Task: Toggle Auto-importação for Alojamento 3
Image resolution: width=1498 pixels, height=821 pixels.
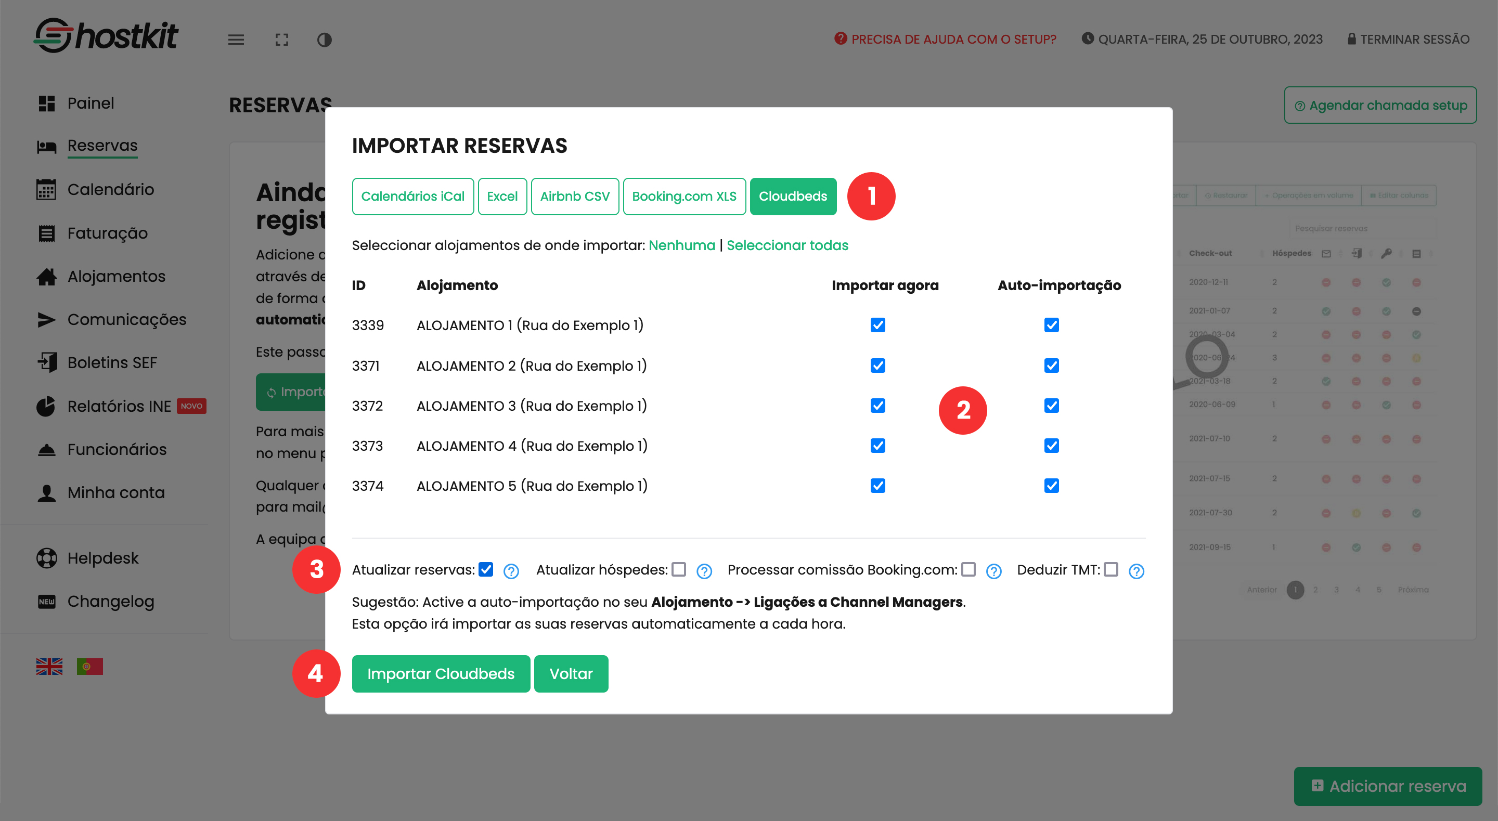Action: point(1051,405)
